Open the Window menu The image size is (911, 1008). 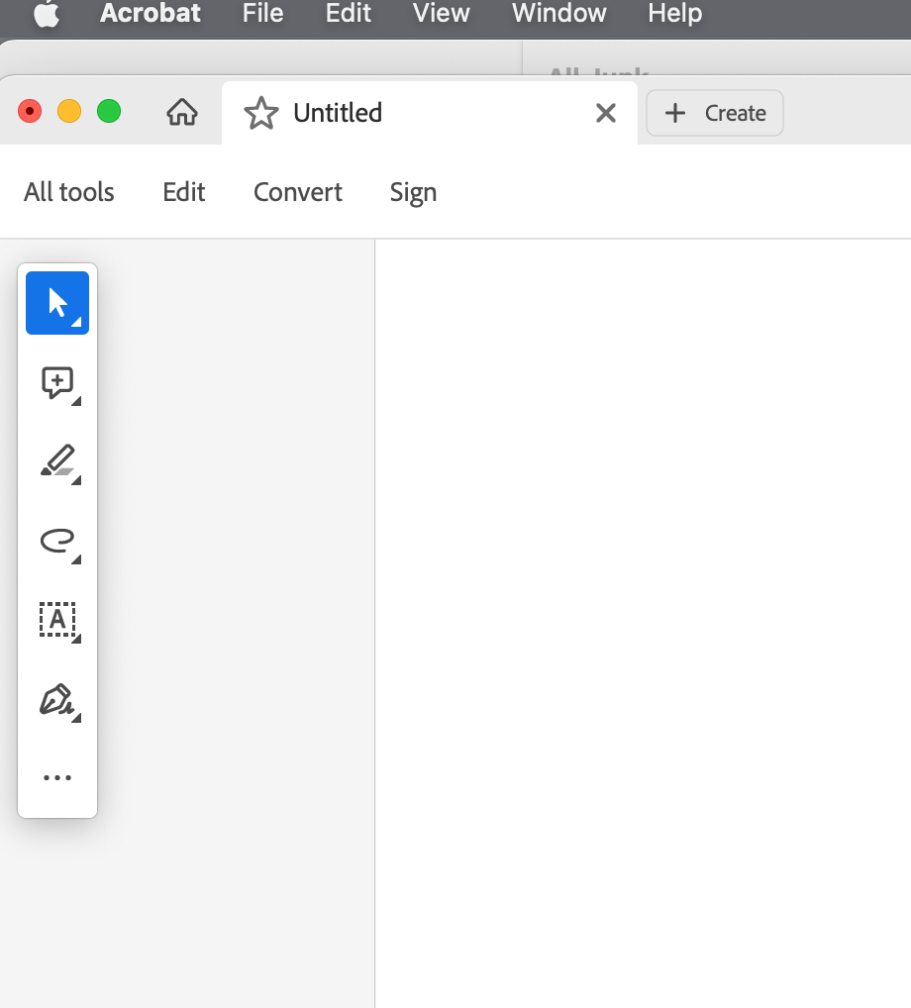click(557, 14)
